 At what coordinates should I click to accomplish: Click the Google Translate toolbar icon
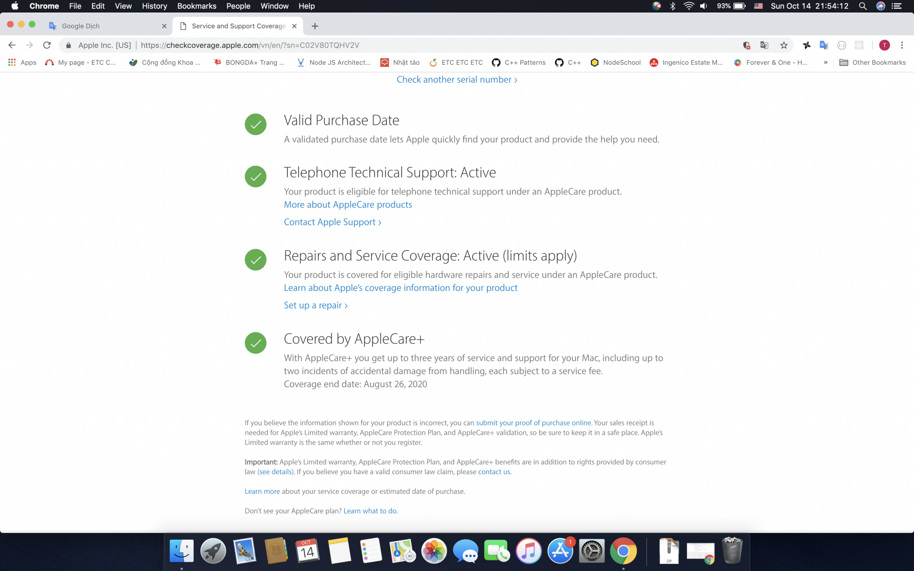(x=824, y=45)
